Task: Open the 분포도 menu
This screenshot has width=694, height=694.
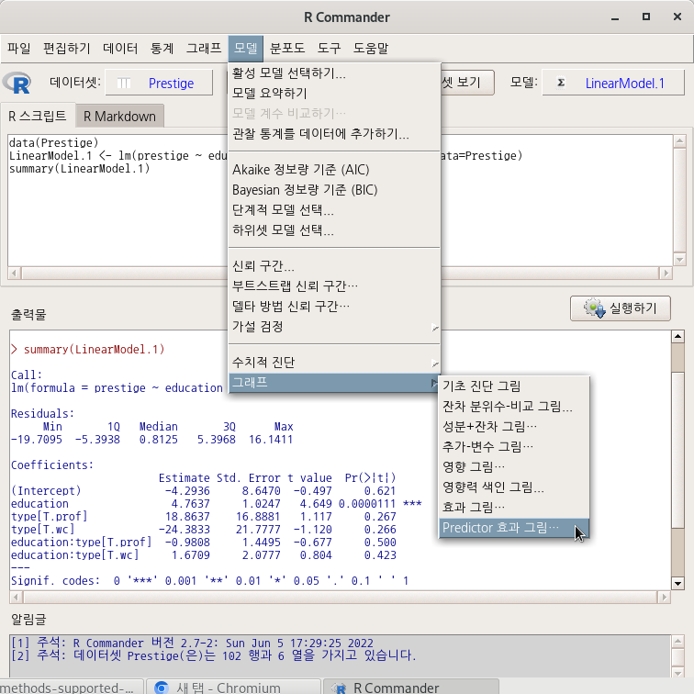Action: pyautogui.click(x=287, y=48)
